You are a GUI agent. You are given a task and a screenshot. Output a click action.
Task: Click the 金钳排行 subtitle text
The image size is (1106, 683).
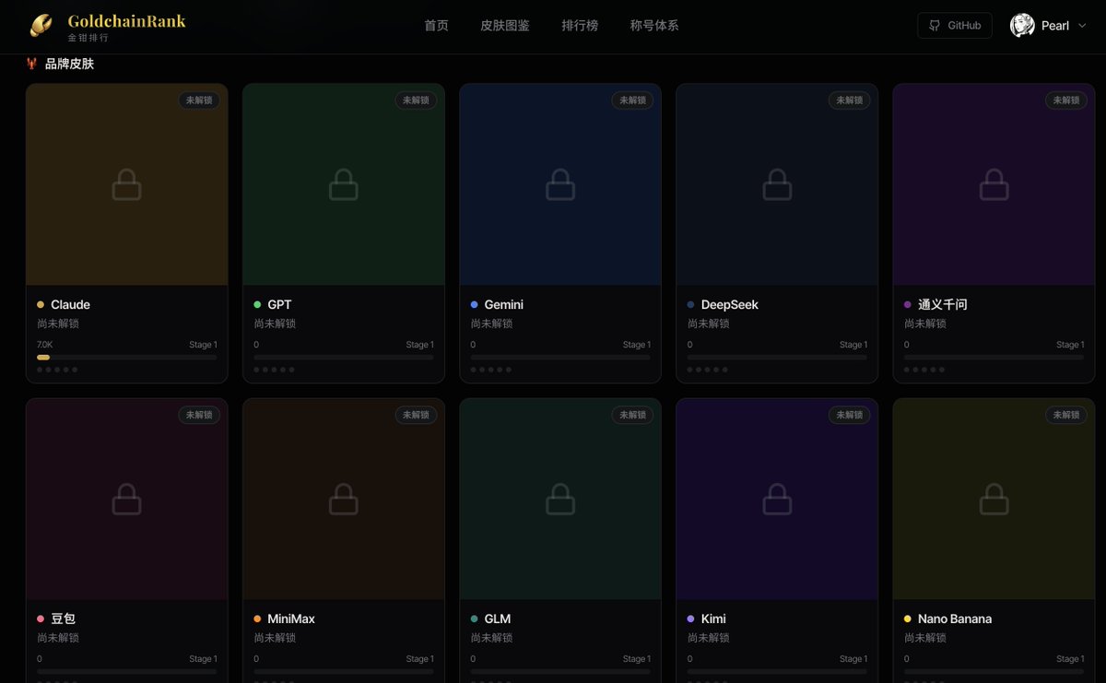click(88, 38)
